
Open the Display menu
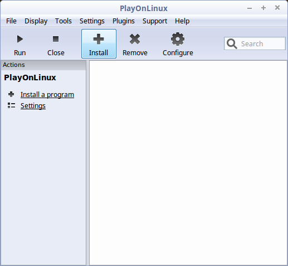click(x=36, y=21)
